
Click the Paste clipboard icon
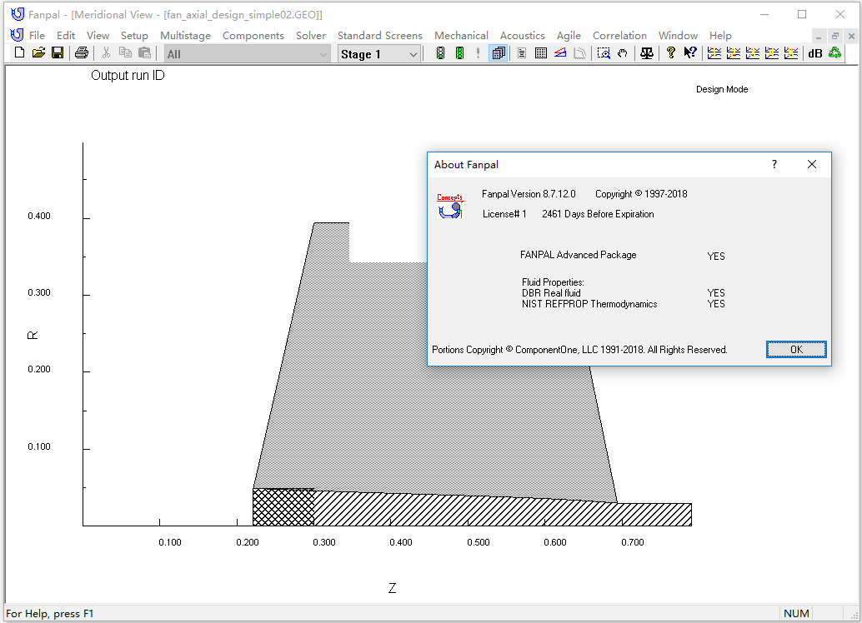point(144,53)
